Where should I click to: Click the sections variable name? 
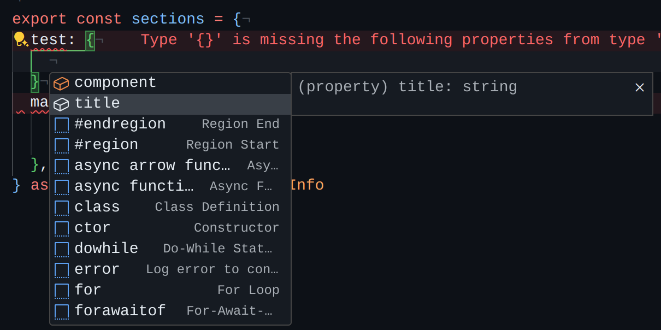click(x=168, y=19)
